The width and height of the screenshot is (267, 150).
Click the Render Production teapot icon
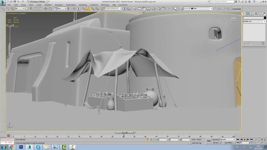pos(168,9)
